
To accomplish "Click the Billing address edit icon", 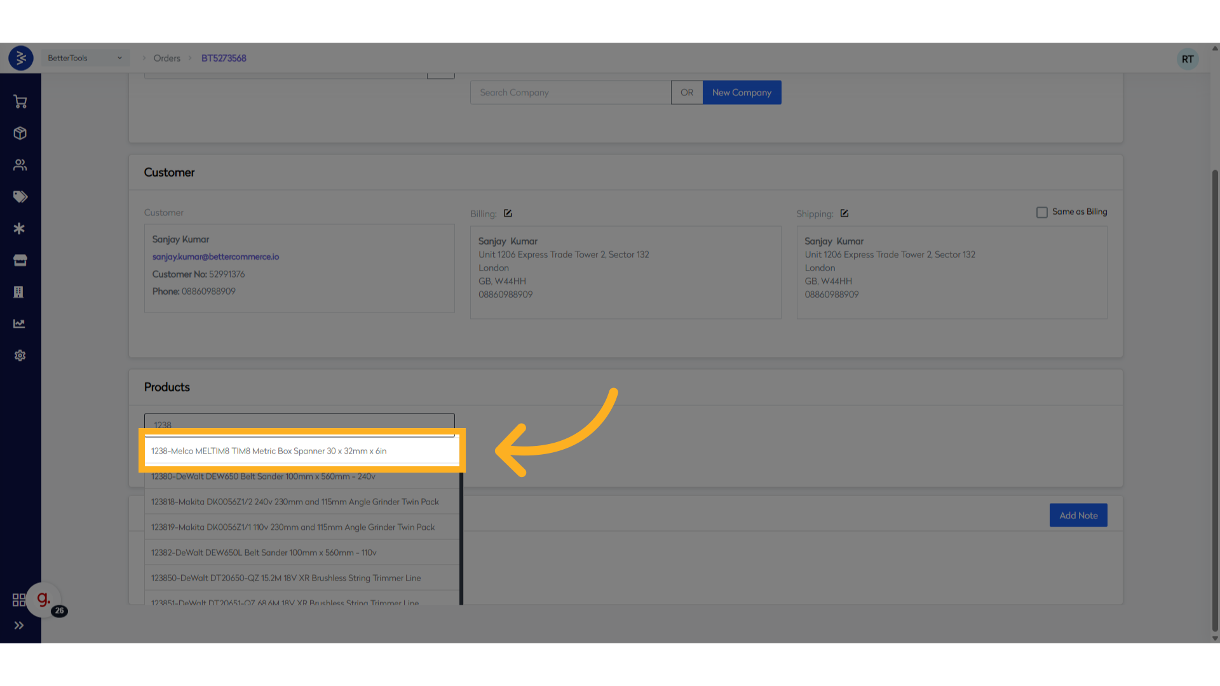I will (x=508, y=213).
